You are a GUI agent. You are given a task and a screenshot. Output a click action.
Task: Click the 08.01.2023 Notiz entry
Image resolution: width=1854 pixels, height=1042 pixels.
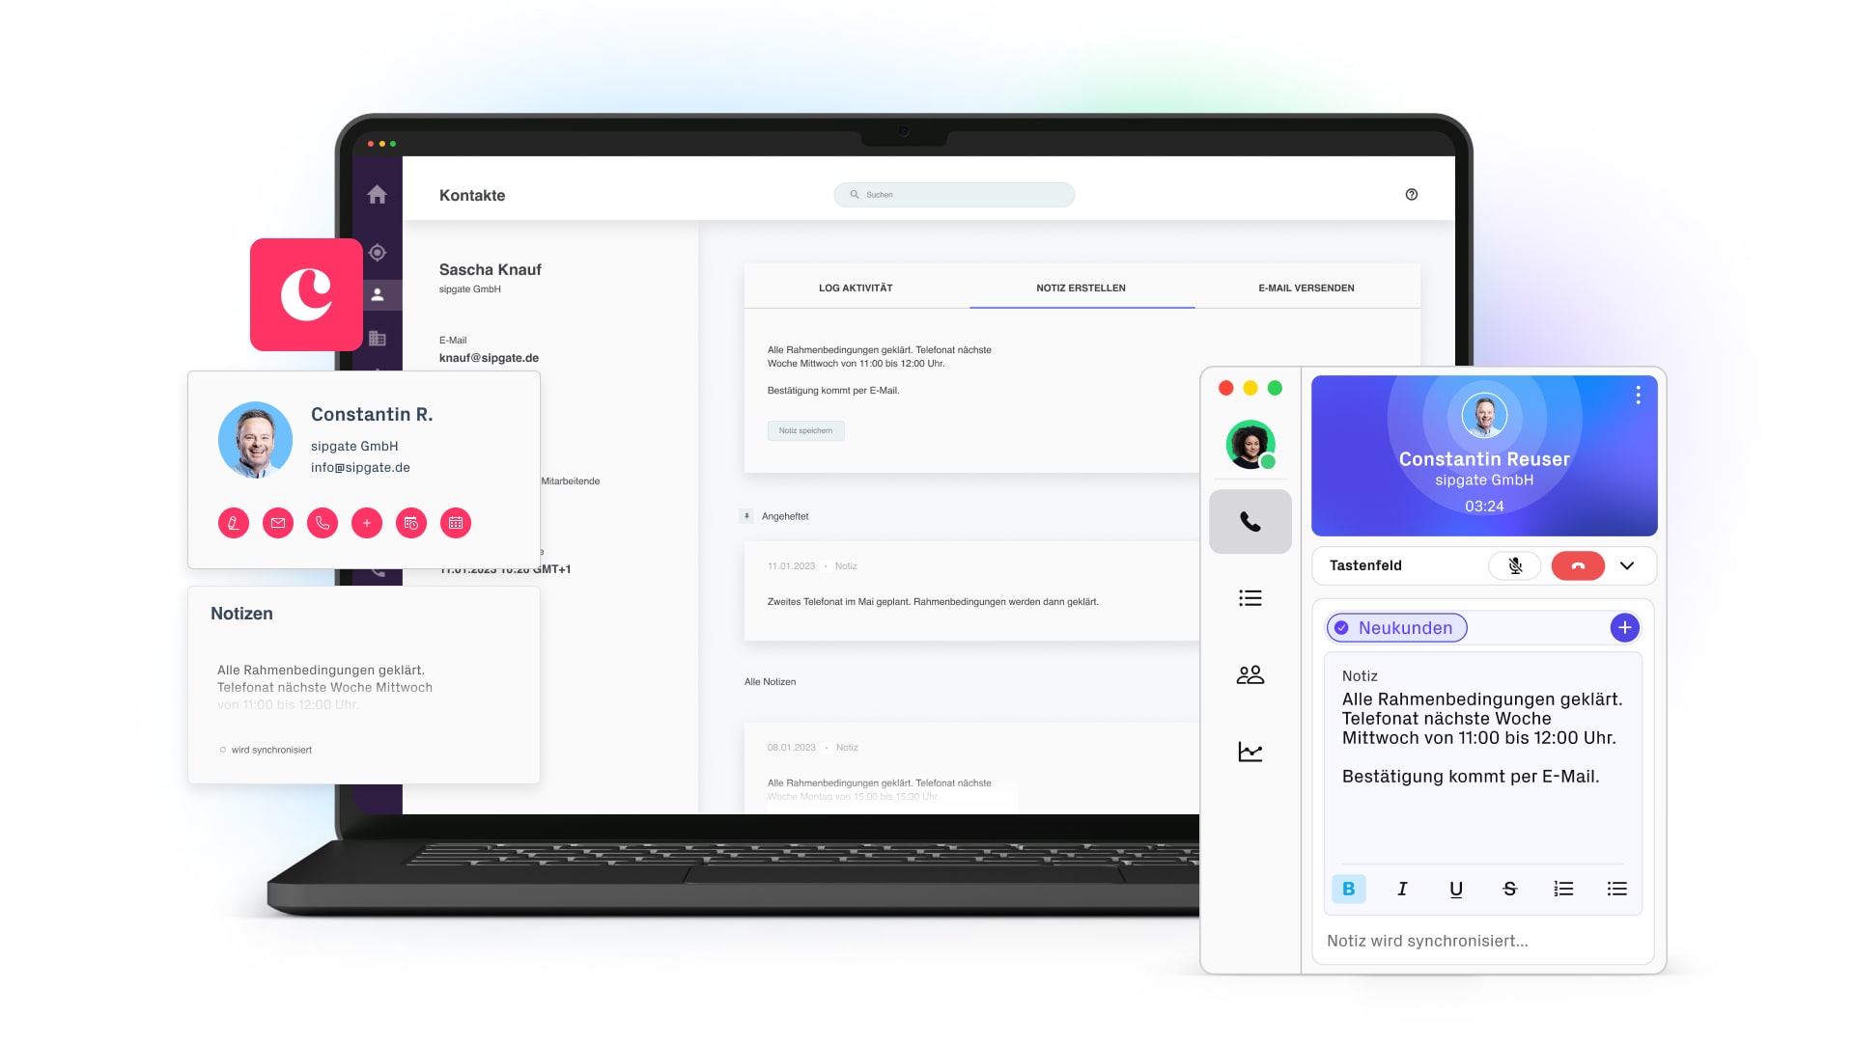[972, 768]
